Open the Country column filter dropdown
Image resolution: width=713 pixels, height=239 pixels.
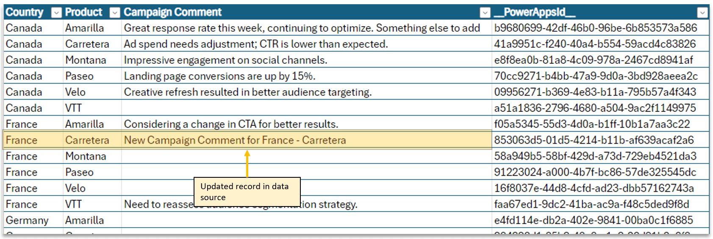pyautogui.click(x=56, y=13)
